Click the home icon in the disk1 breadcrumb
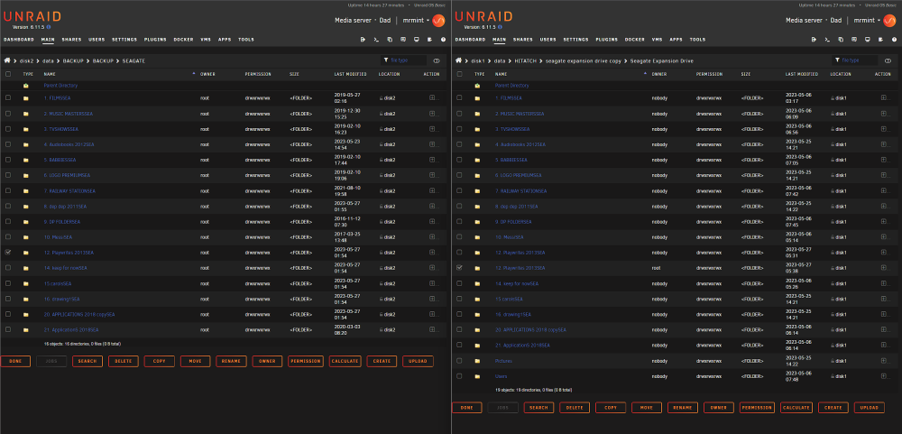 (x=458, y=60)
